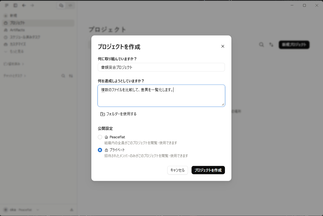
Task: Open プロジェクト in the sidebar
Action: point(39,23)
